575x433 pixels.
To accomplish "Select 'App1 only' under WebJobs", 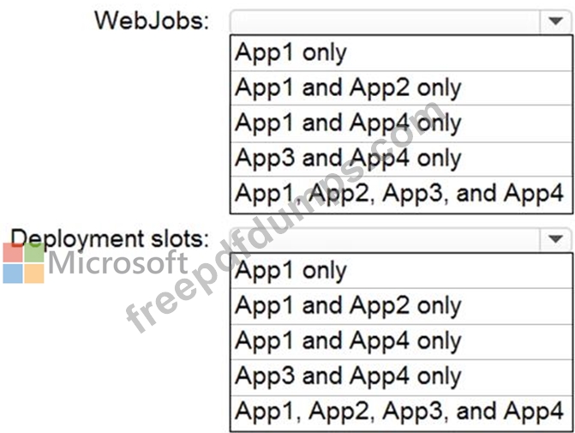I will tap(401, 53).
